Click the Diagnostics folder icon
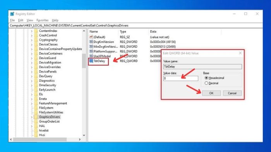This screenshot has width=271, height=152. point(36,81)
